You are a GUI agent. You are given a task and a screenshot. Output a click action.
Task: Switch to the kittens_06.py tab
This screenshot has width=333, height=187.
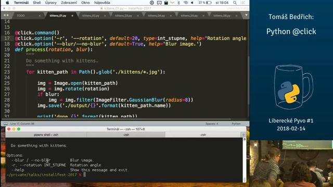pos(222,16)
